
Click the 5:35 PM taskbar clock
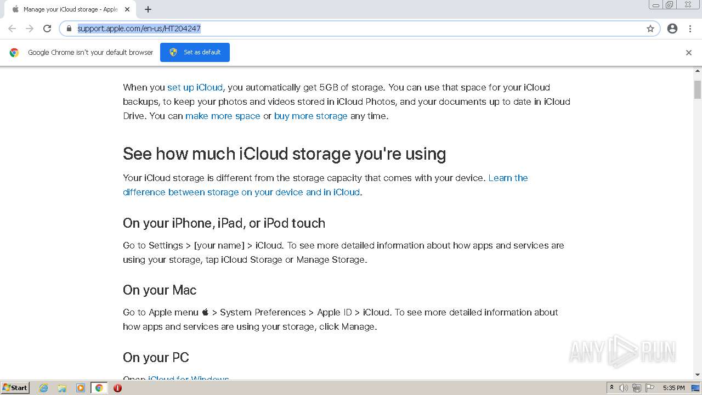pyautogui.click(x=673, y=388)
